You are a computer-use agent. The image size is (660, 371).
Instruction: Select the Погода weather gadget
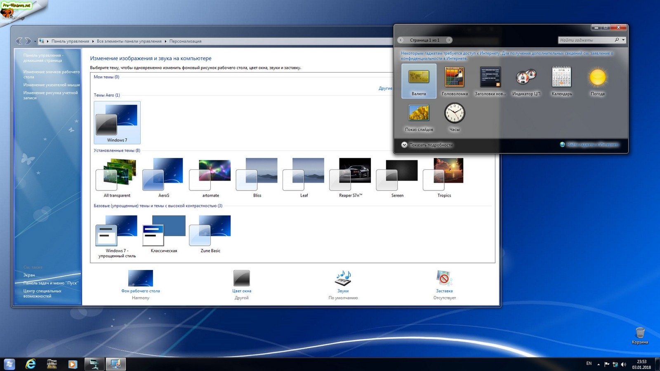point(597,81)
